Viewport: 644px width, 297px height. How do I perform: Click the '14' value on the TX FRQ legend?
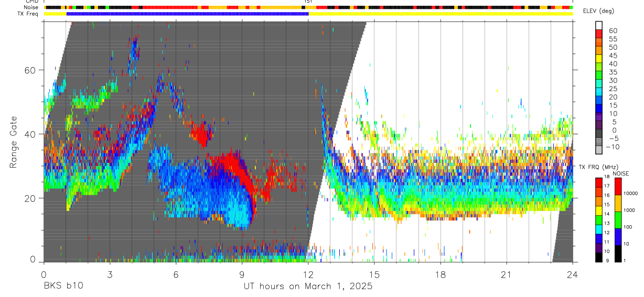608,215
